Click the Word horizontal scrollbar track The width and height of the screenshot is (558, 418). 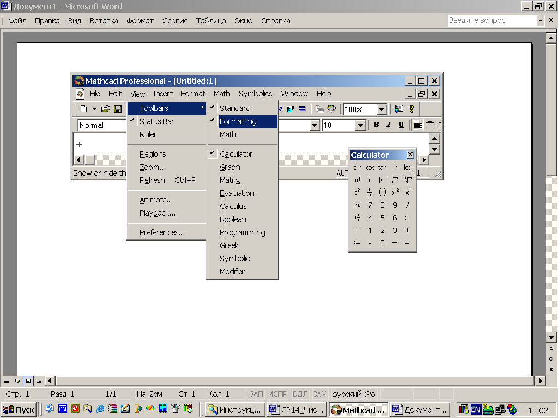[x=295, y=380]
